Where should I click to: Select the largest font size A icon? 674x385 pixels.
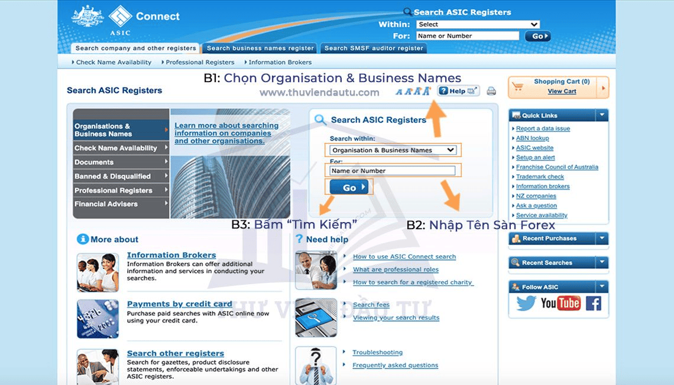(x=426, y=90)
